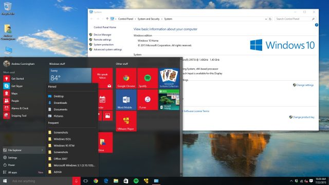329x185 pixels.
Task: Launch the VMware Player tile
Action: (x=126, y=121)
